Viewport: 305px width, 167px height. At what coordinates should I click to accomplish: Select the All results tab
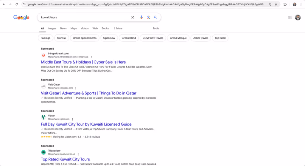point(42,28)
